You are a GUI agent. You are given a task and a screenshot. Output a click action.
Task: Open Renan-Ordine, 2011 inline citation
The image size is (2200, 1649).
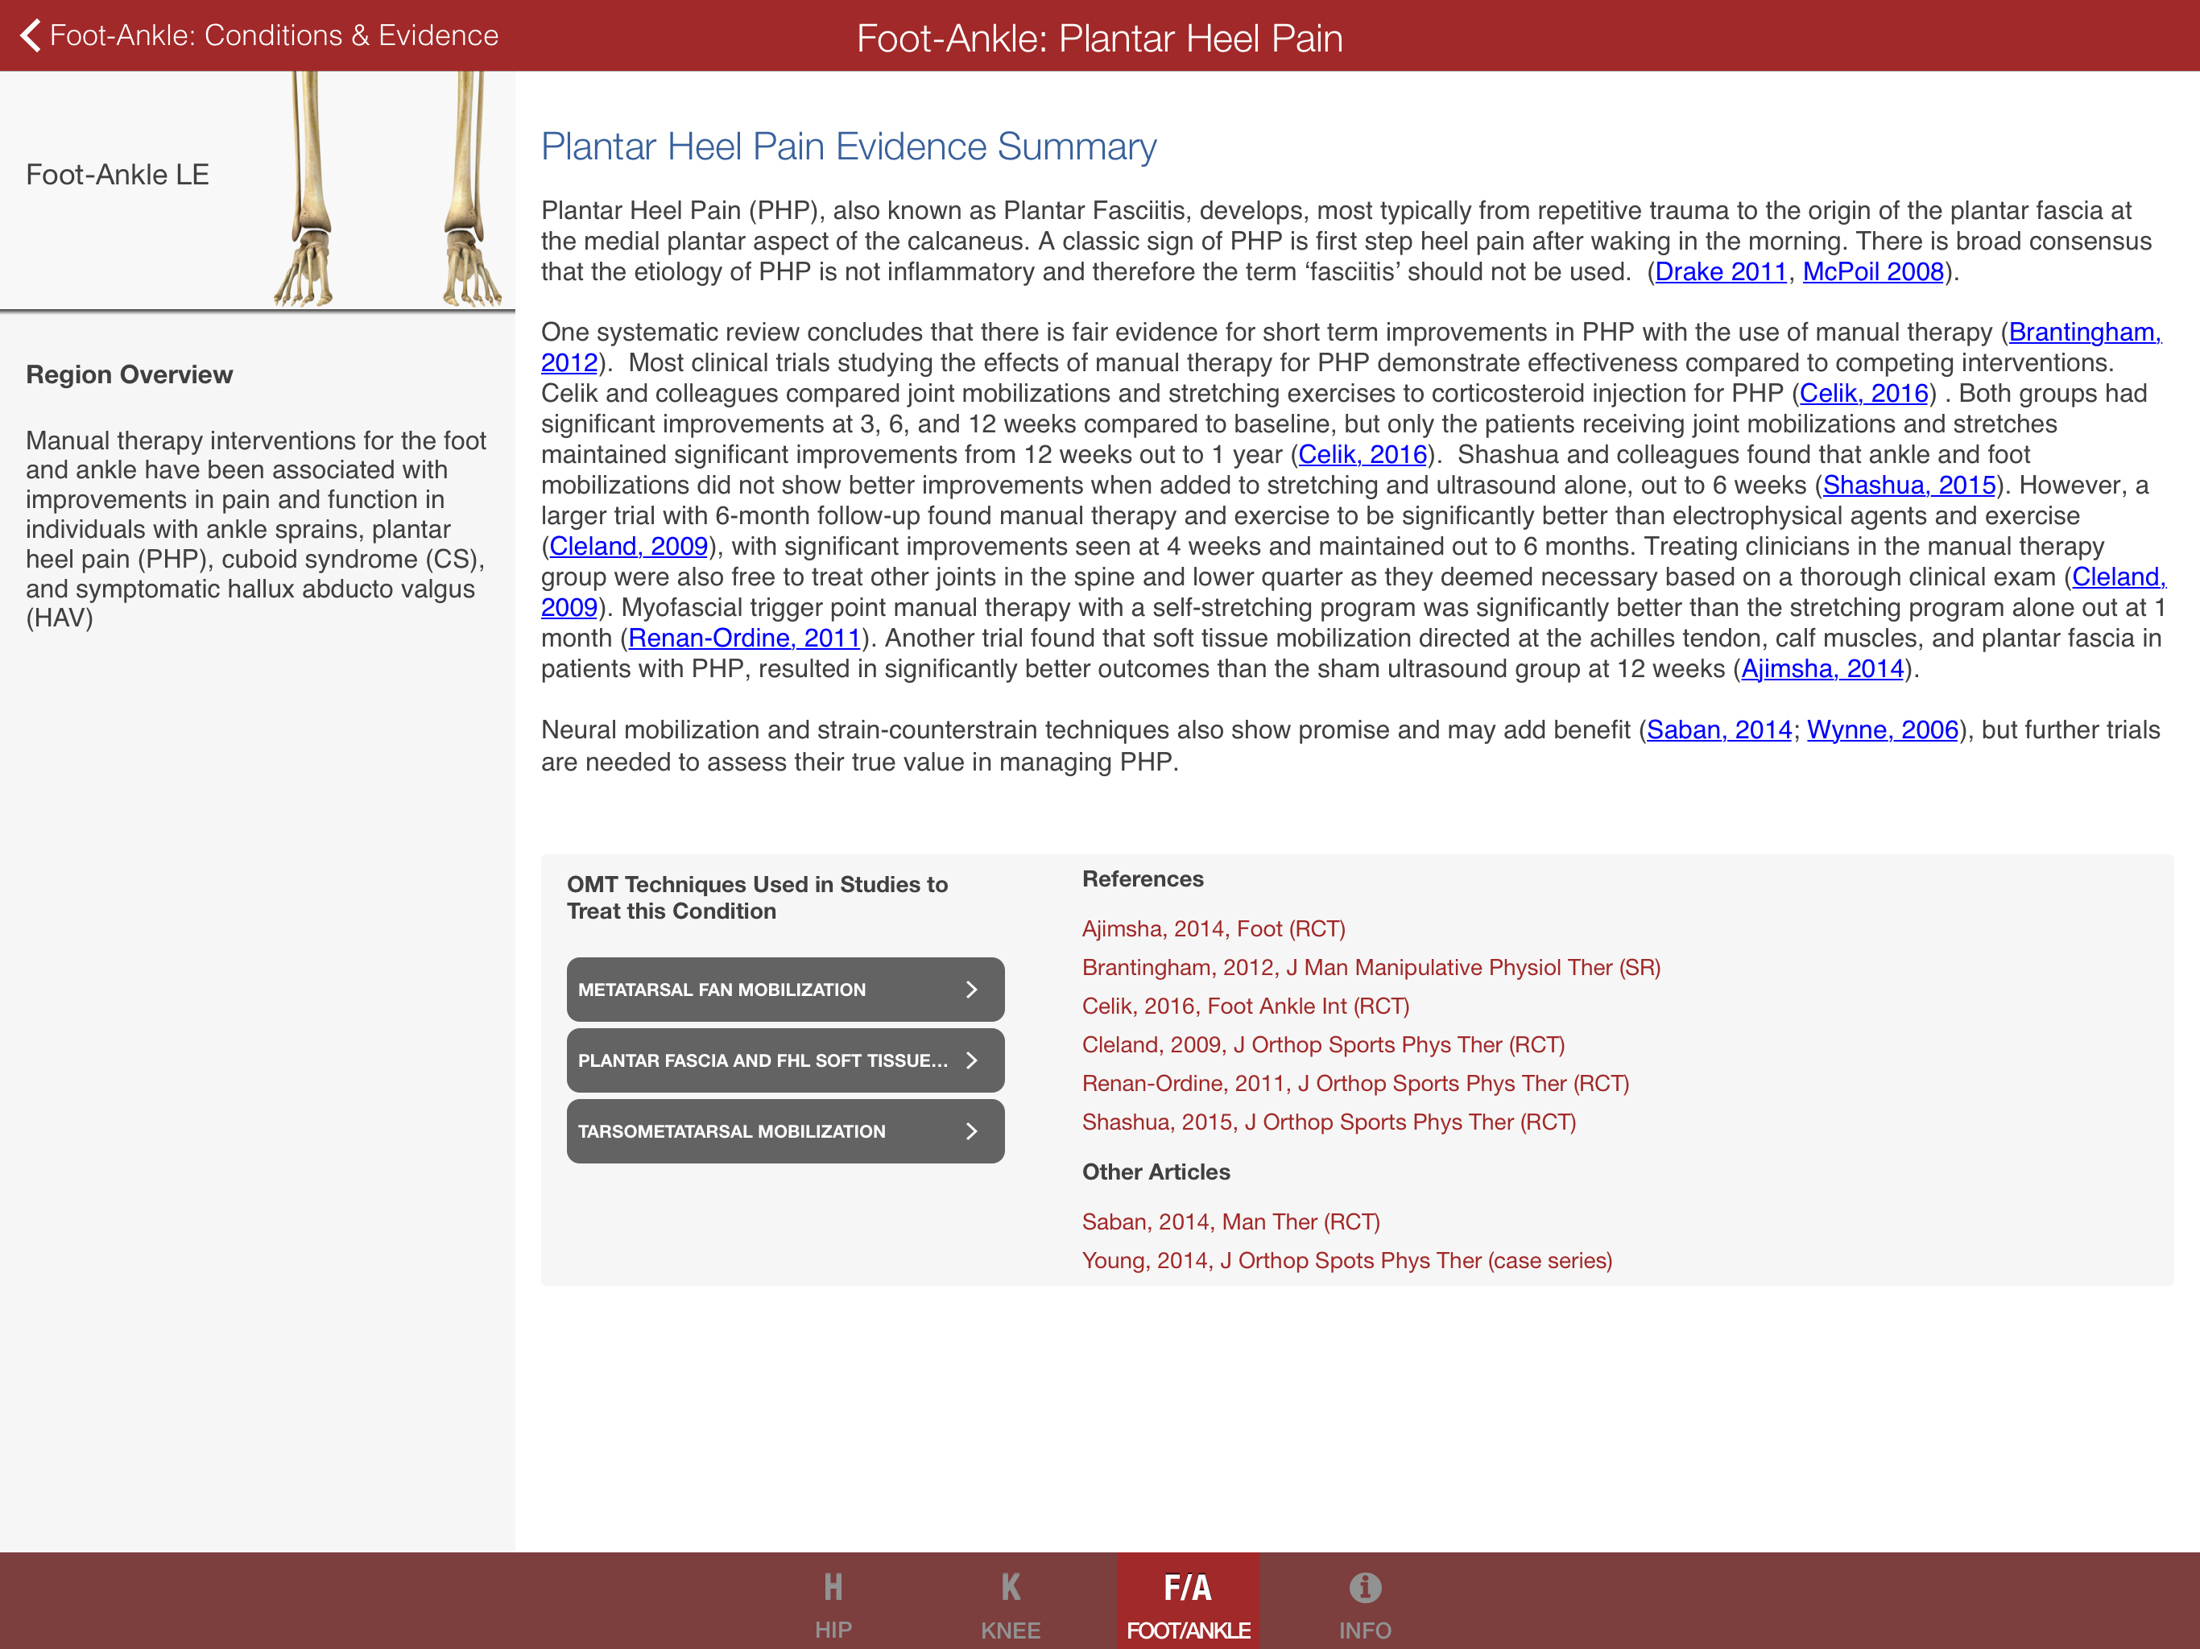tap(744, 639)
